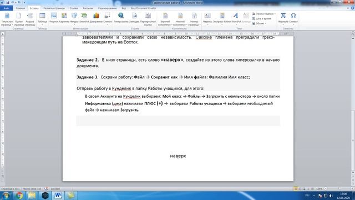Insert a page break (Разрыв страницы)
The width and height of the screenshot is (355, 200).
[30, 19]
